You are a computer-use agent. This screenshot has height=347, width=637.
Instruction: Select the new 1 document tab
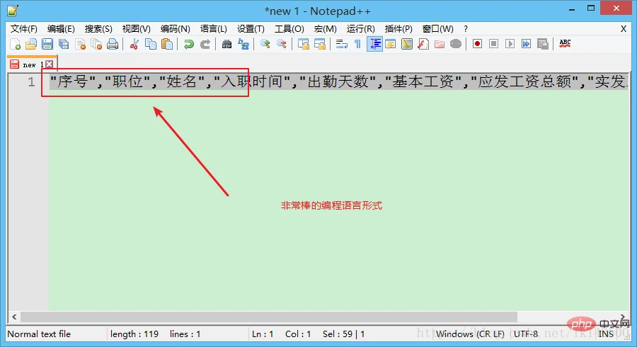[33, 64]
